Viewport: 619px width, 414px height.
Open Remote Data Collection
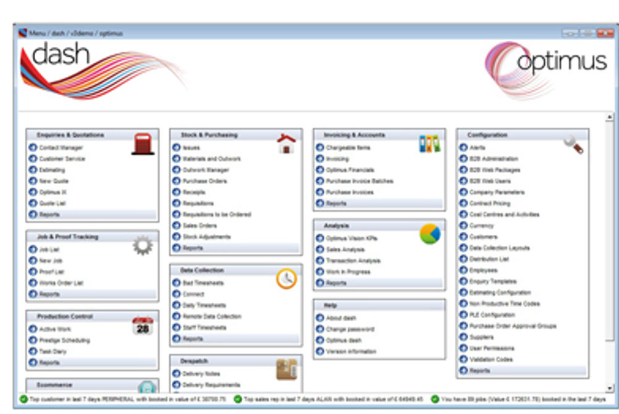click(212, 316)
